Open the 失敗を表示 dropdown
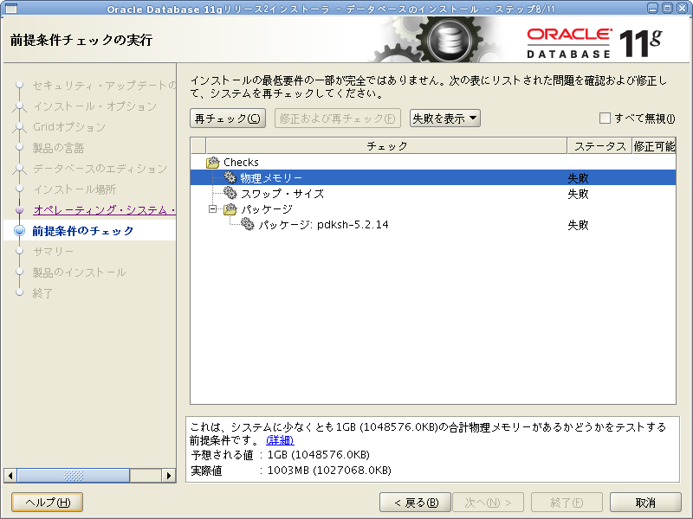 444,119
